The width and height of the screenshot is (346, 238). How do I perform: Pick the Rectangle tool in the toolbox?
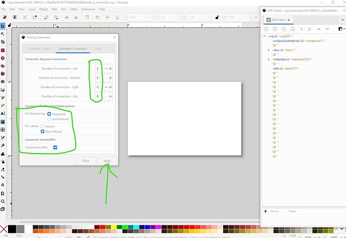click(3, 50)
